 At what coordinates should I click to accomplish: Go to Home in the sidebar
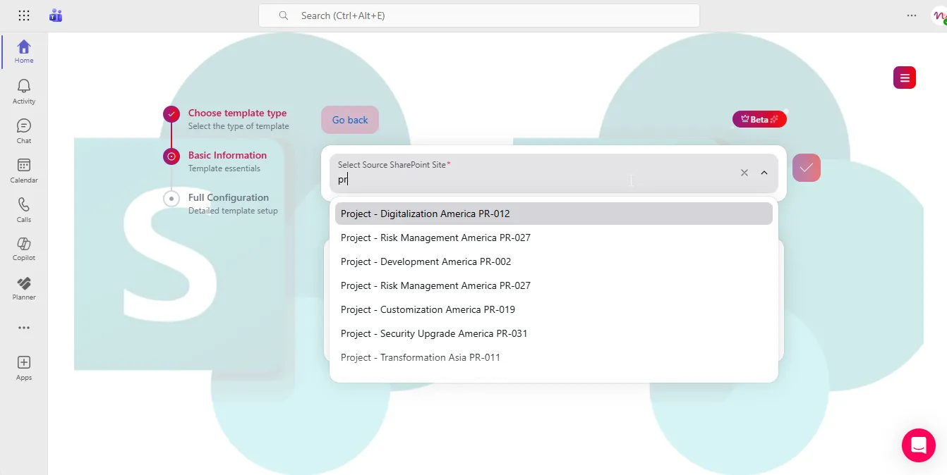pyautogui.click(x=24, y=51)
